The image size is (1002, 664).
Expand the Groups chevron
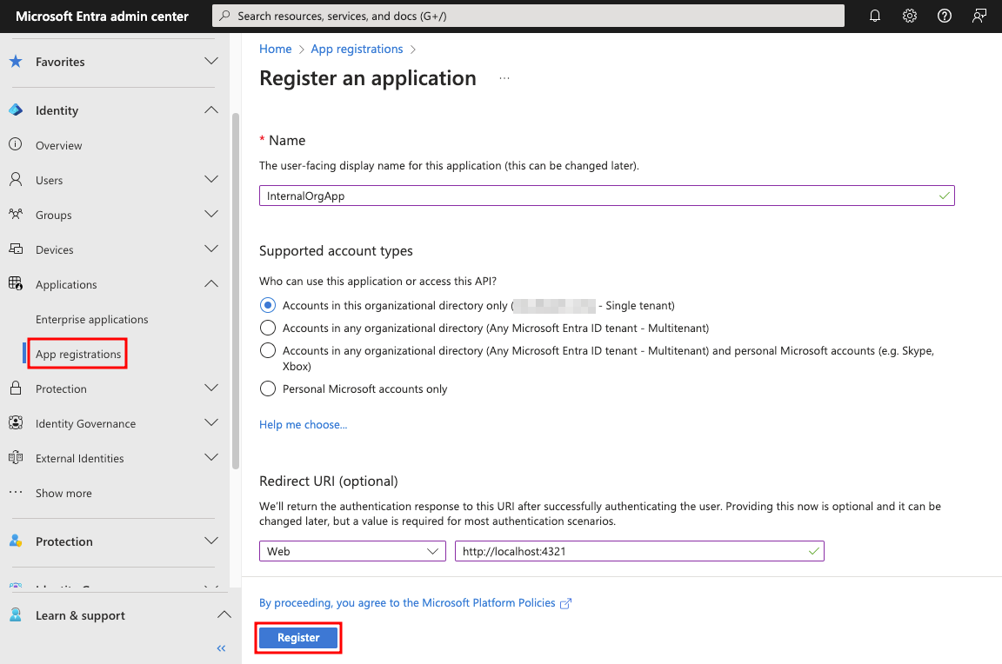(210, 213)
